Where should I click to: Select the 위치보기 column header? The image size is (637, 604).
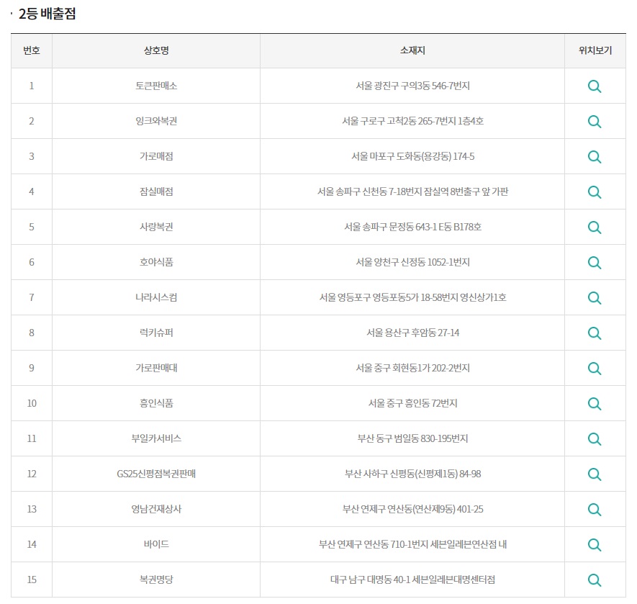[595, 50]
